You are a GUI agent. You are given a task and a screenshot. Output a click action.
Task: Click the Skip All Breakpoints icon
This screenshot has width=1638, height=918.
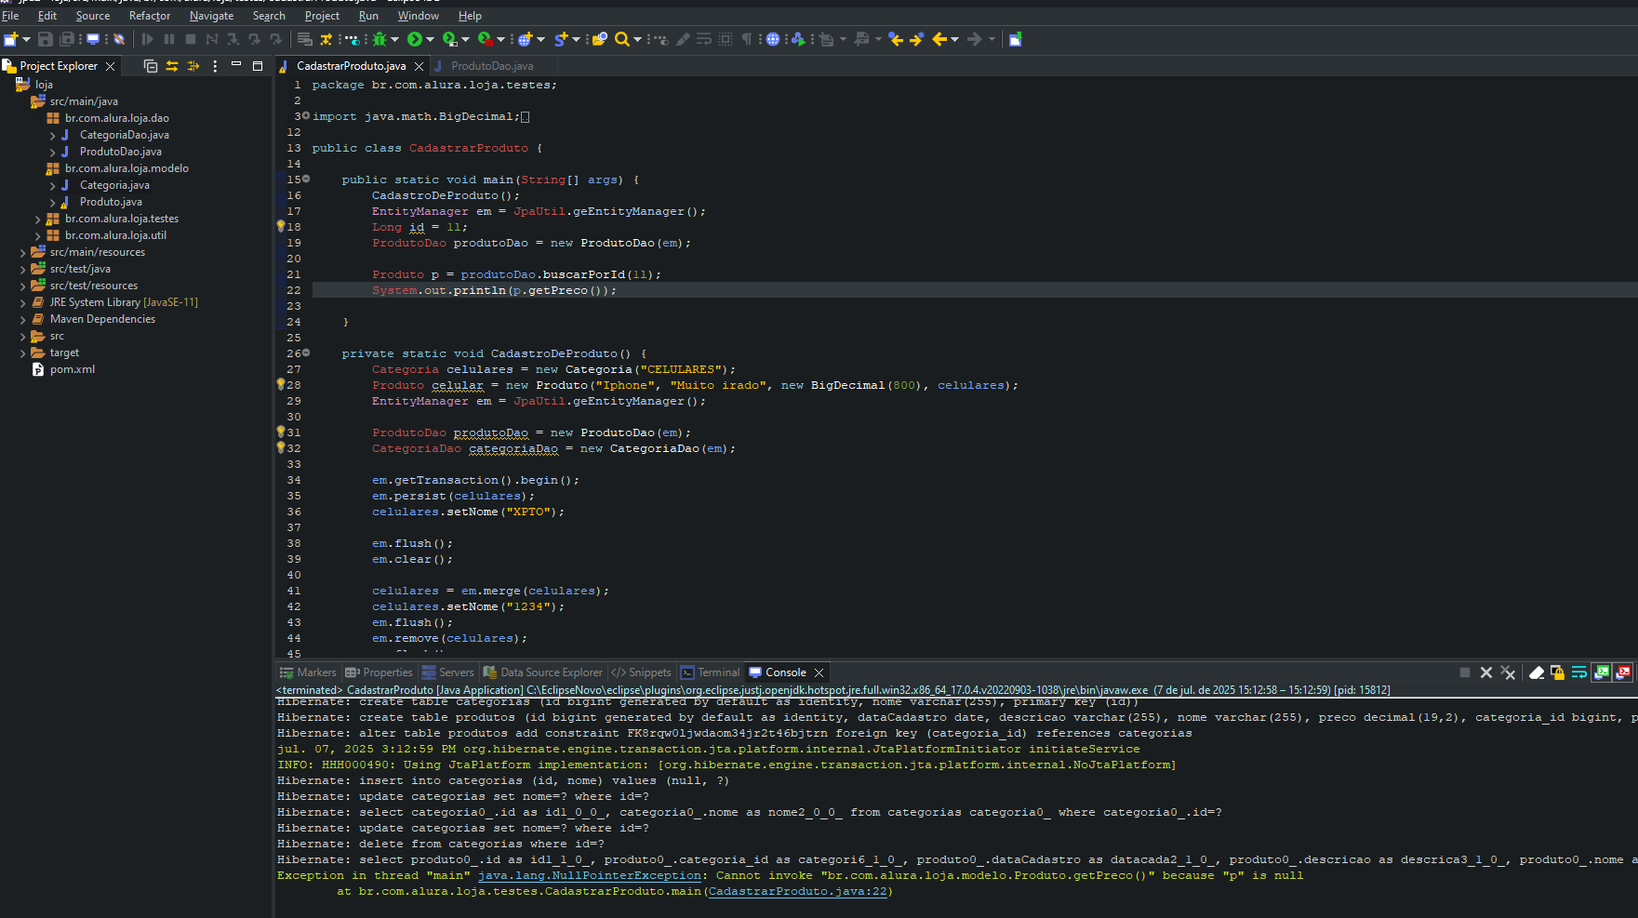click(119, 39)
